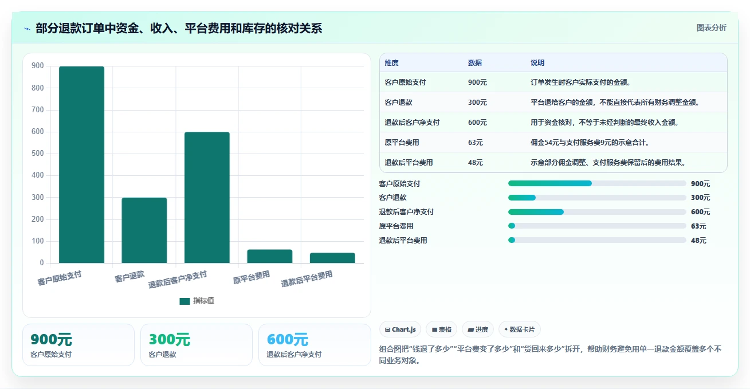Click the 退款后平台费用 progress row label
Image resolution: width=750 pixels, height=389 pixels.
[x=403, y=241]
